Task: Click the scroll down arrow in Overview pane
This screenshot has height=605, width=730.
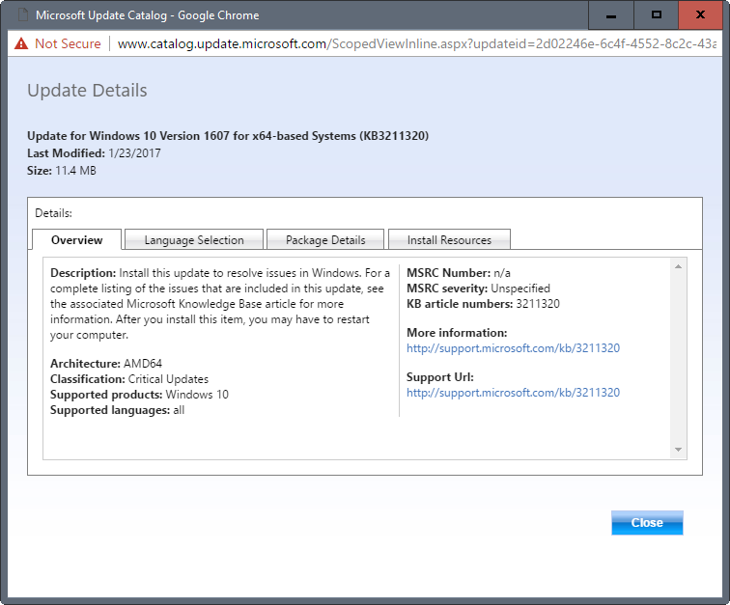Action: point(678,450)
